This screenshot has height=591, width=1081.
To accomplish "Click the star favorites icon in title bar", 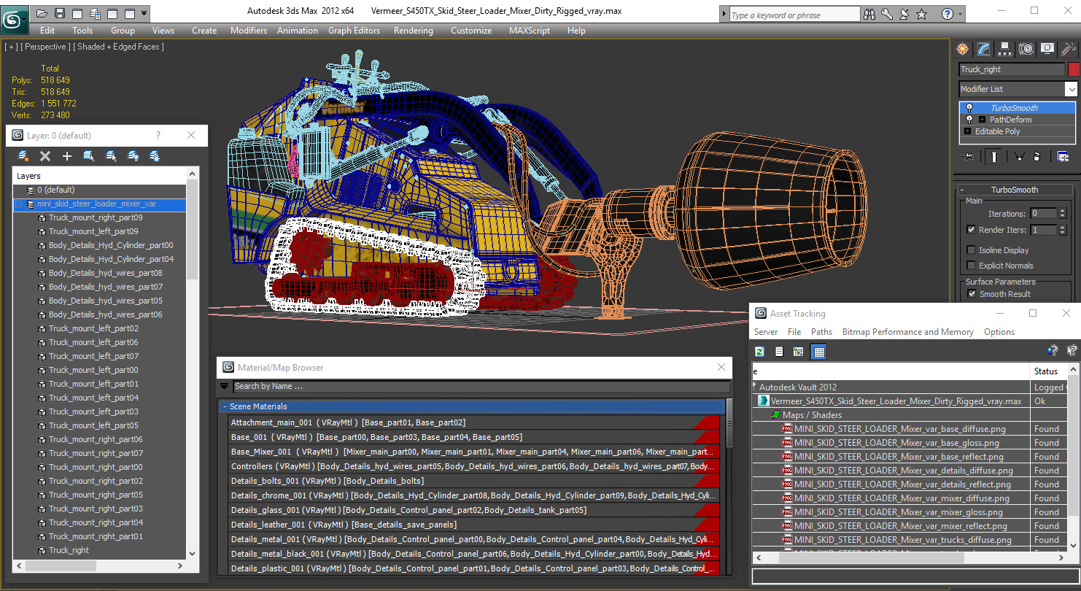I will [922, 14].
